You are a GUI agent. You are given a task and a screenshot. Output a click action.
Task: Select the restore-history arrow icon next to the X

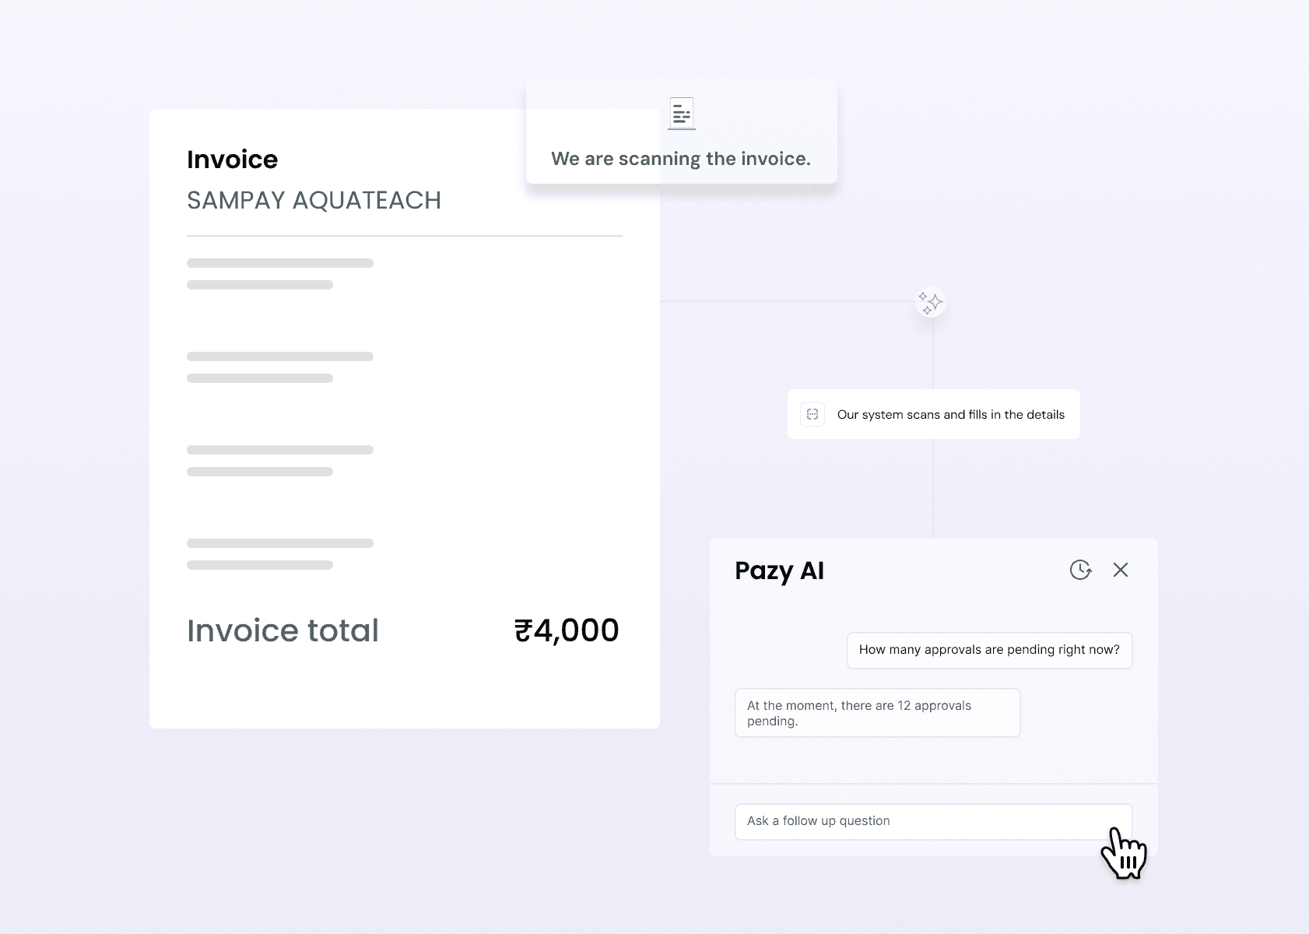(1081, 571)
